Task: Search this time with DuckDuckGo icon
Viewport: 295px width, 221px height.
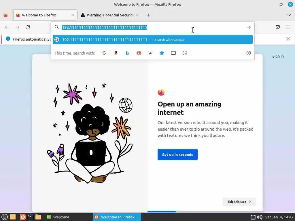Action: tap(139, 53)
